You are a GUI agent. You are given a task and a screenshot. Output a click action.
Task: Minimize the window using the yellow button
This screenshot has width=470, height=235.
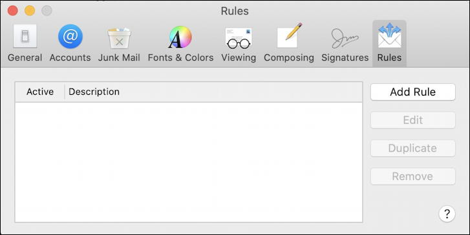pyautogui.click(x=30, y=11)
